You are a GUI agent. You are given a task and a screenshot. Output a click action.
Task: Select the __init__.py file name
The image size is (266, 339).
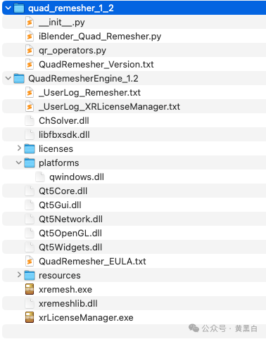[62, 23]
